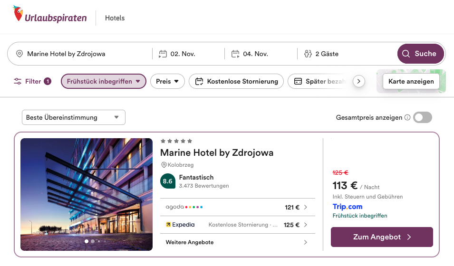
Task: Click the location pin icon in search field
Action: click(19, 54)
